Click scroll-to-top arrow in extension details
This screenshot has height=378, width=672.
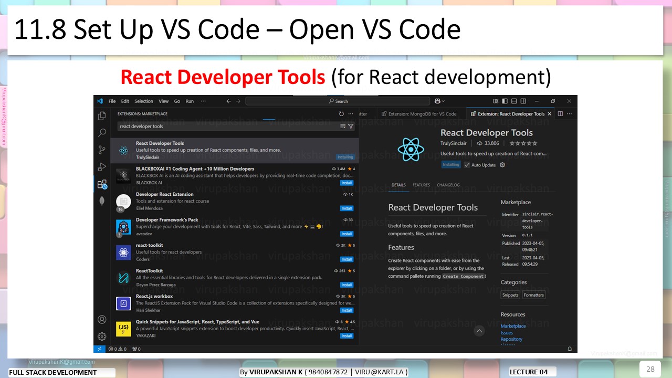479,331
